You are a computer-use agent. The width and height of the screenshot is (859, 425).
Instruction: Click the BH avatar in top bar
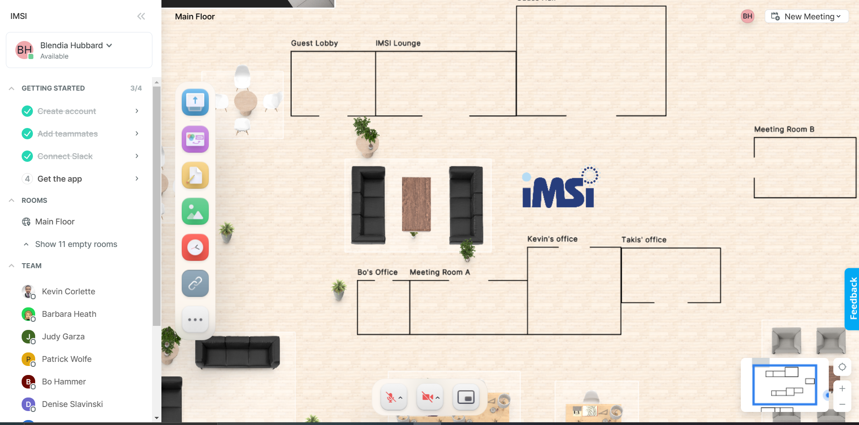click(747, 16)
